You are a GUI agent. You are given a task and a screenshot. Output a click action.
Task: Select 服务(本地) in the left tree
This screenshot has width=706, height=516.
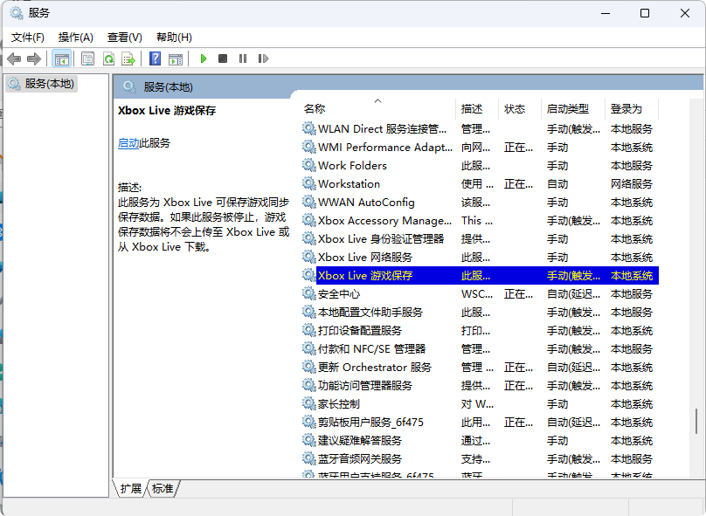(49, 84)
